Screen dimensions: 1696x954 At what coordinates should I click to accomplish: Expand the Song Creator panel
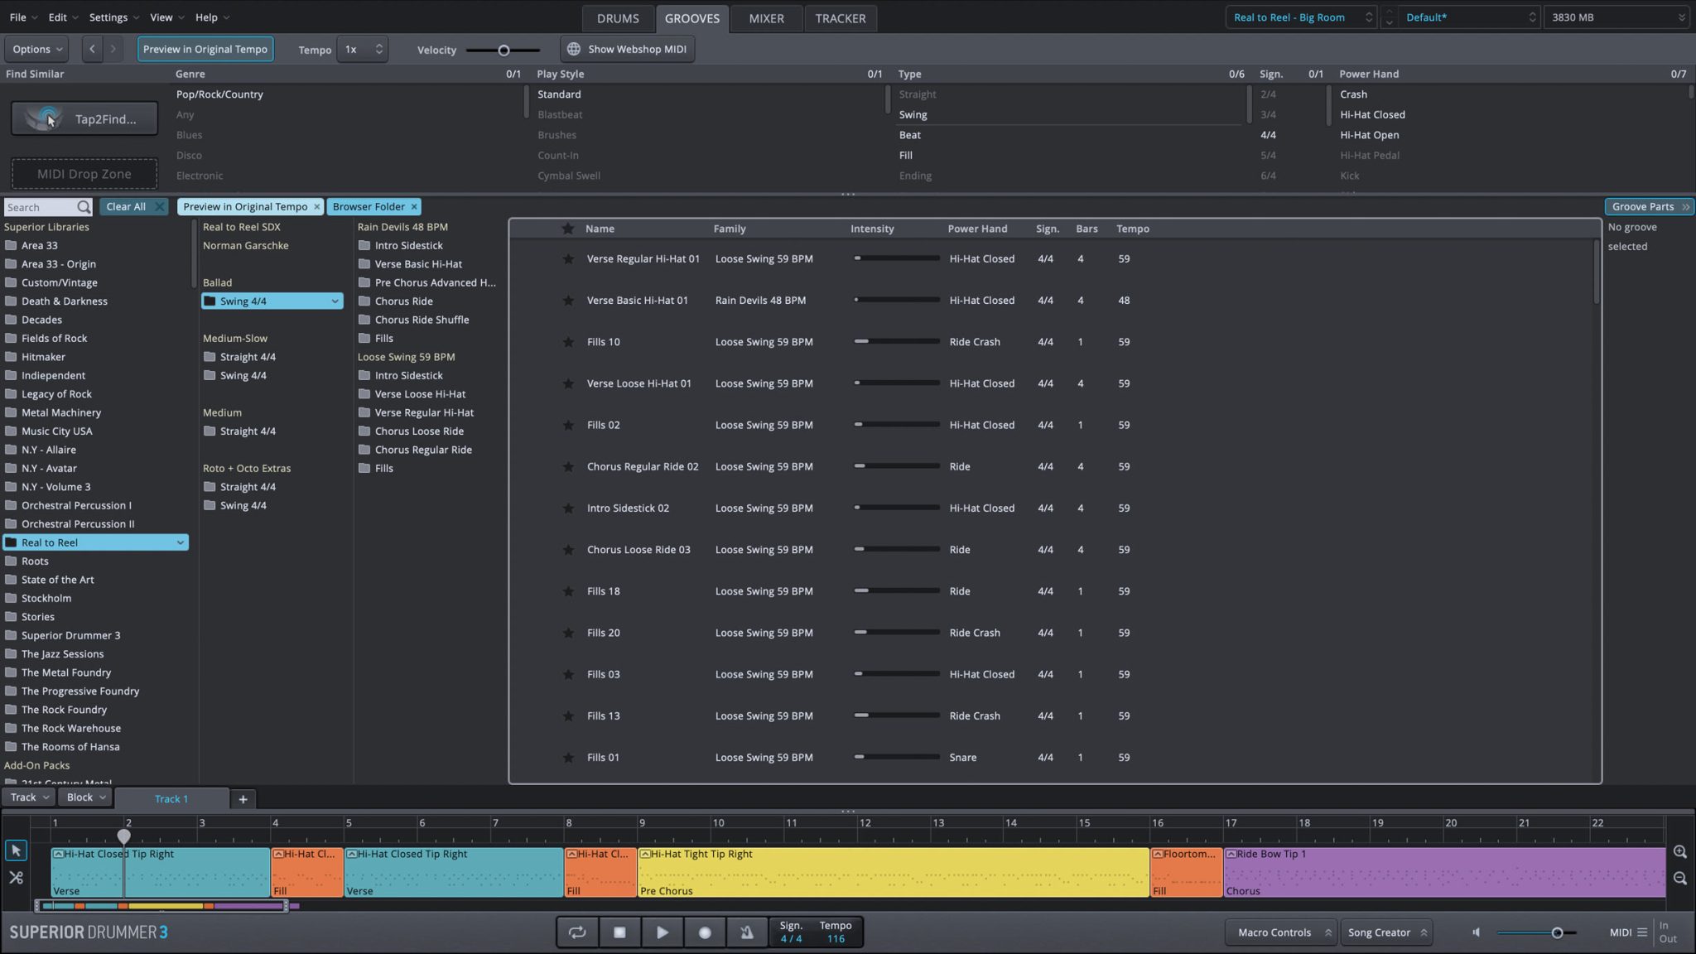(1387, 932)
